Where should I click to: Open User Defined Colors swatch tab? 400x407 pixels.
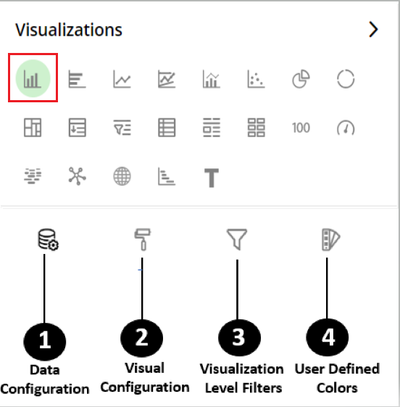330,239
